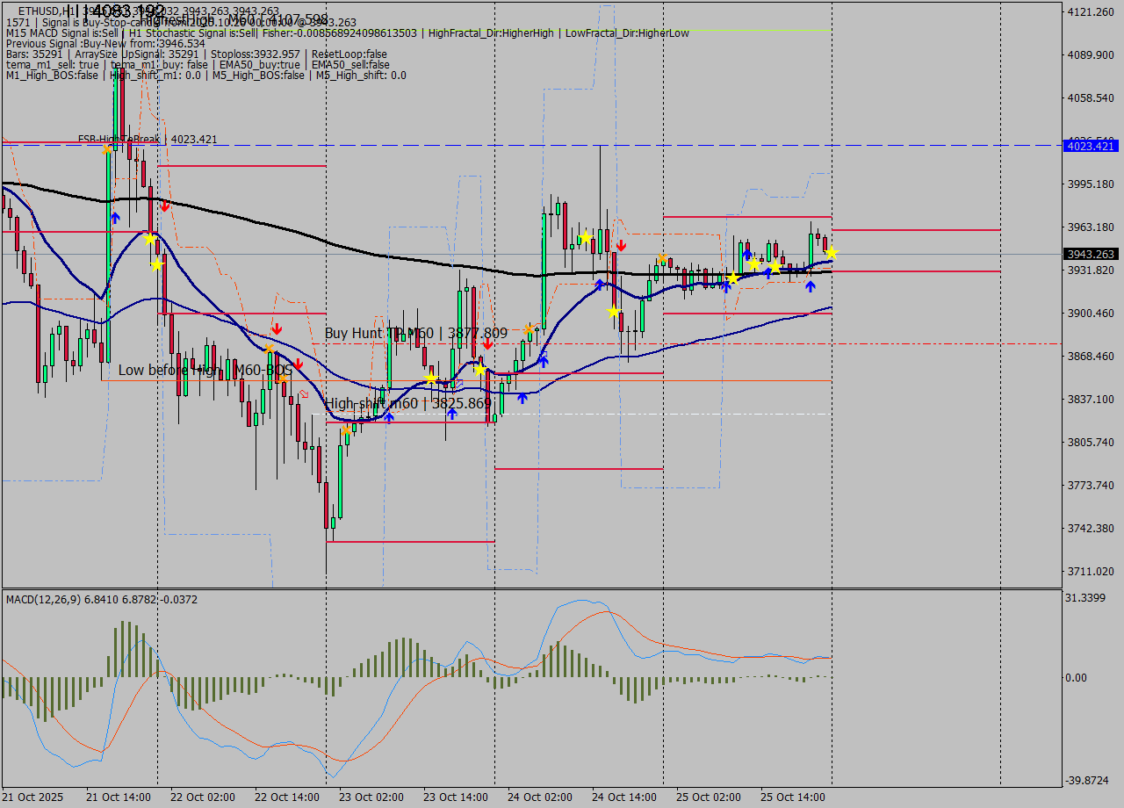Image resolution: width=1124 pixels, height=808 pixels.
Task: Click the 3900.460 level on the price scale
Action: point(1090,313)
